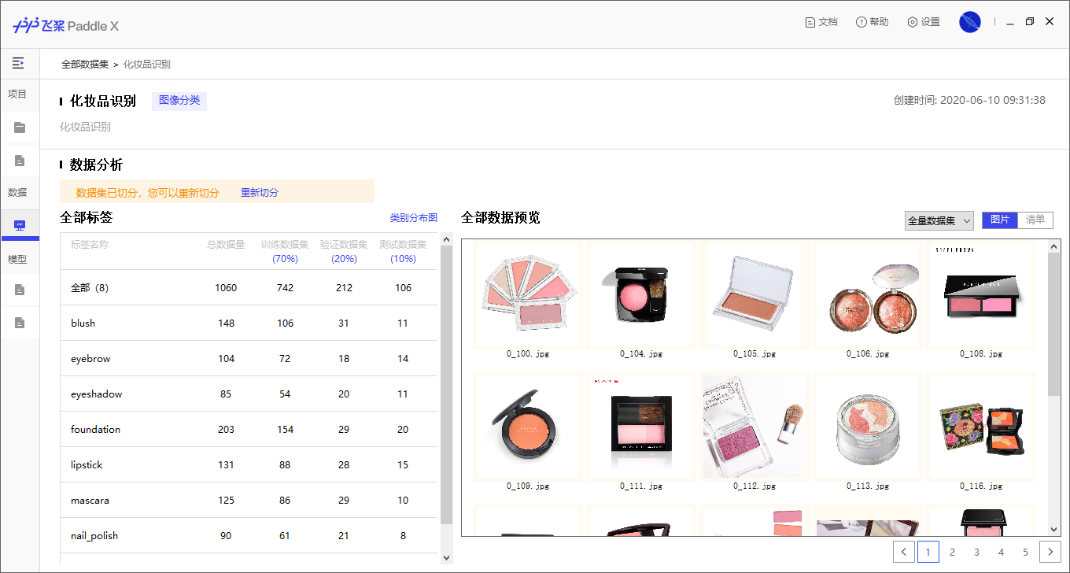The height and width of the screenshot is (573, 1070).
Task: Open the document icon under 项目 section
Action: [x=20, y=161]
